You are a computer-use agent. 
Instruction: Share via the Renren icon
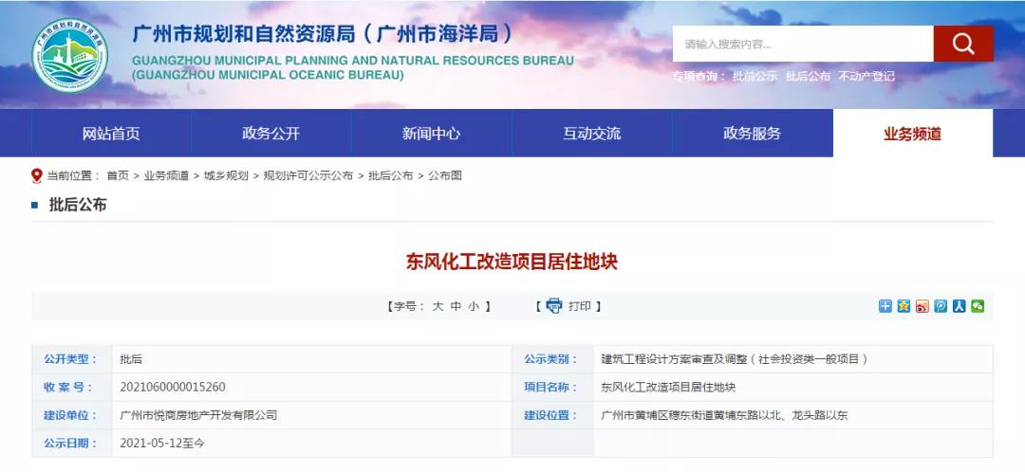coord(959,306)
